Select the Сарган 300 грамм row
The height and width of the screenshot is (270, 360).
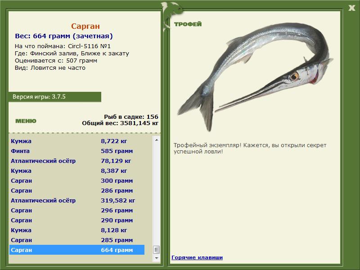77,180
